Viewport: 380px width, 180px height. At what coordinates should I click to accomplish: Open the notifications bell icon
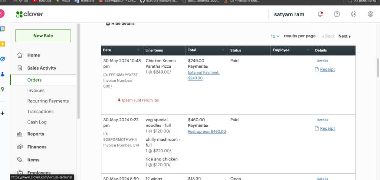[320, 14]
